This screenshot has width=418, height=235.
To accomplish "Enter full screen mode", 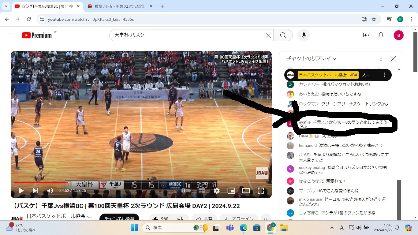I will 261,191.
